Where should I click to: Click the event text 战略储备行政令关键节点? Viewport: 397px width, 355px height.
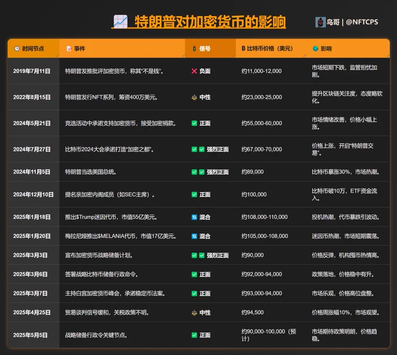(x=96, y=335)
